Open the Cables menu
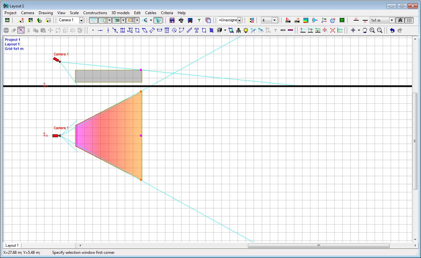Viewport: 421px width, 258px height. click(x=151, y=13)
